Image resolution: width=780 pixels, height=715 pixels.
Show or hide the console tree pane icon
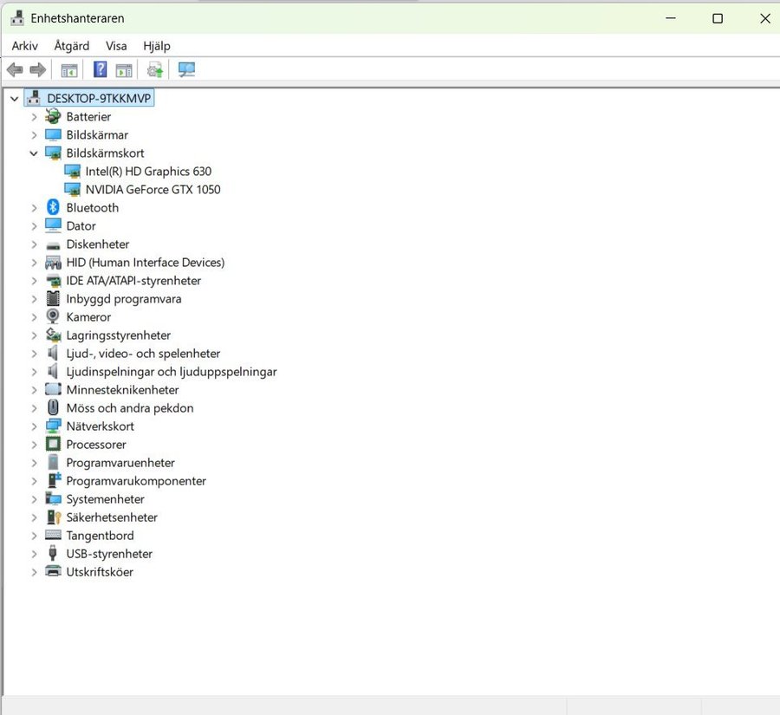point(69,70)
